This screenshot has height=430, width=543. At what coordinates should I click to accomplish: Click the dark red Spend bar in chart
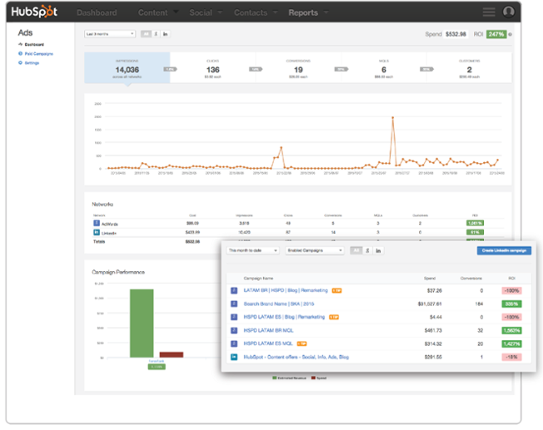[x=172, y=354]
